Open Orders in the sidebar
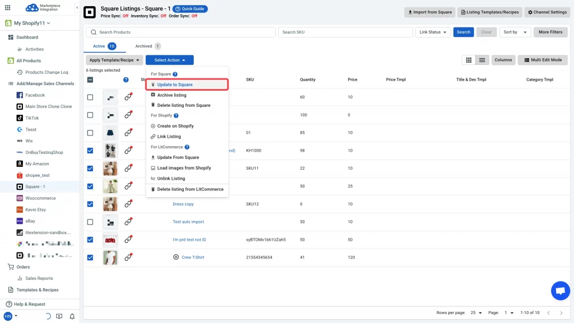The image size is (574, 323). pyautogui.click(x=22, y=266)
